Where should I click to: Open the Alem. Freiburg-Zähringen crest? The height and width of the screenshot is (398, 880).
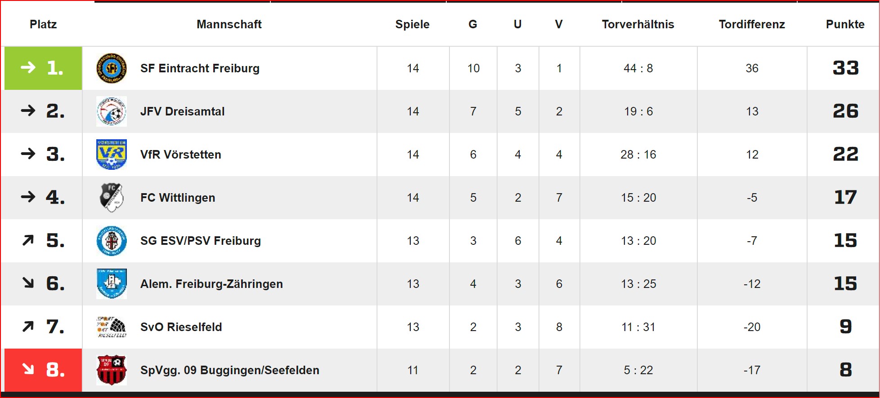pyautogui.click(x=112, y=284)
